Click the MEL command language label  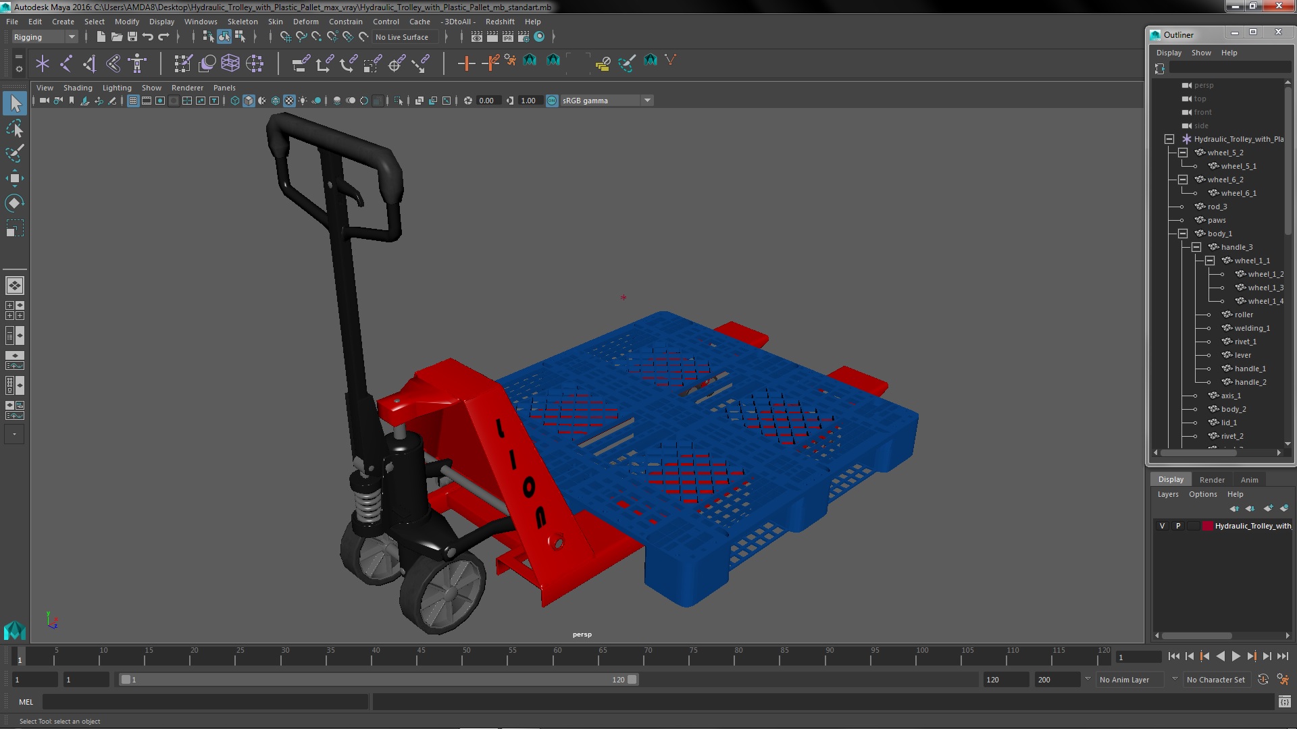pyautogui.click(x=26, y=702)
